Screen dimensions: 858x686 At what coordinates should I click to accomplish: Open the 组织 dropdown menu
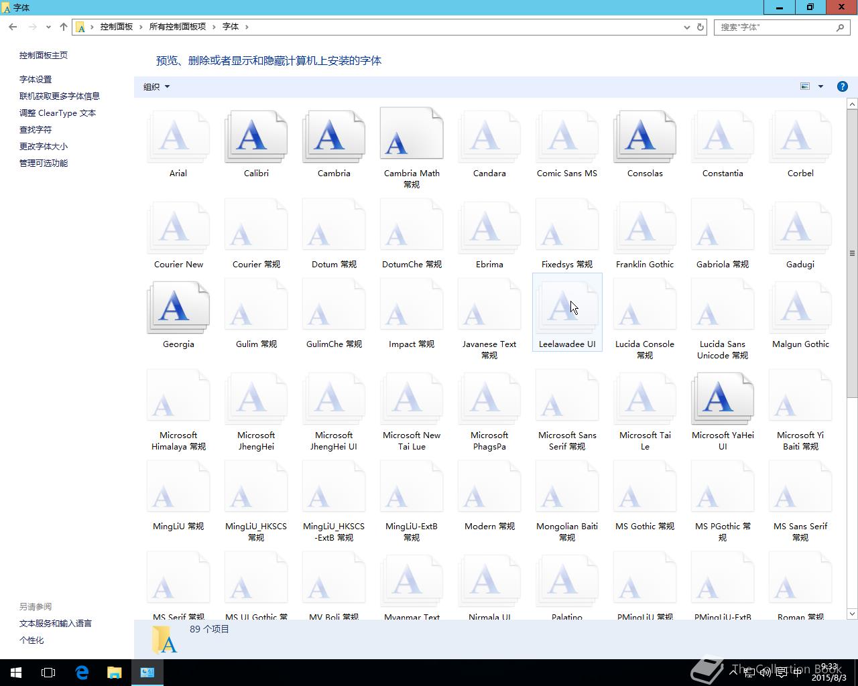click(x=156, y=86)
